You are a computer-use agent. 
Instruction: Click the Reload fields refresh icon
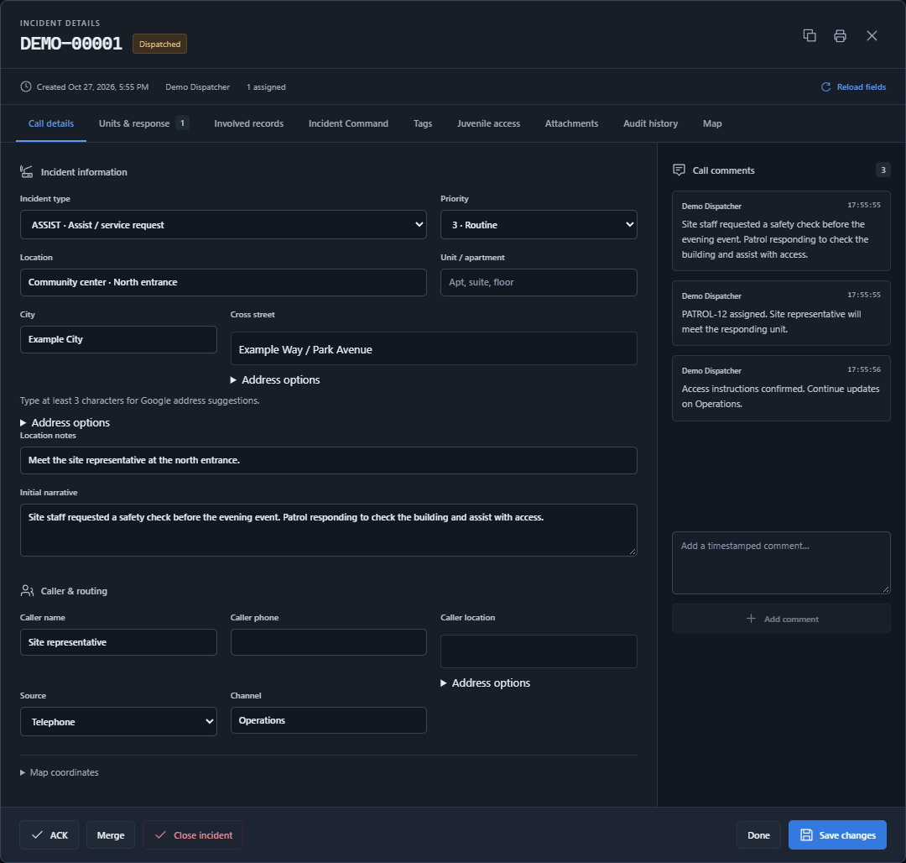[825, 86]
